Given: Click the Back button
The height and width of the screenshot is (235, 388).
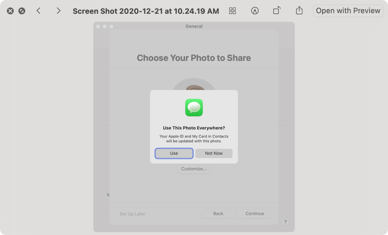Looking at the screenshot, I should pos(218,213).
